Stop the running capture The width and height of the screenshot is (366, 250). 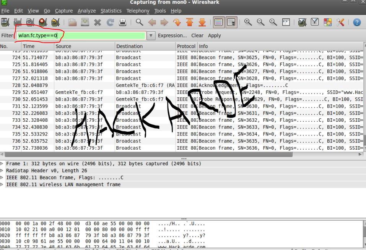(43, 22)
